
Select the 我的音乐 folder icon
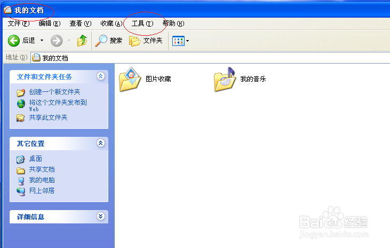point(225,79)
